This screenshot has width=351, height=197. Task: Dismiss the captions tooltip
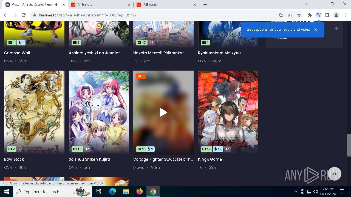click(316, 30)
